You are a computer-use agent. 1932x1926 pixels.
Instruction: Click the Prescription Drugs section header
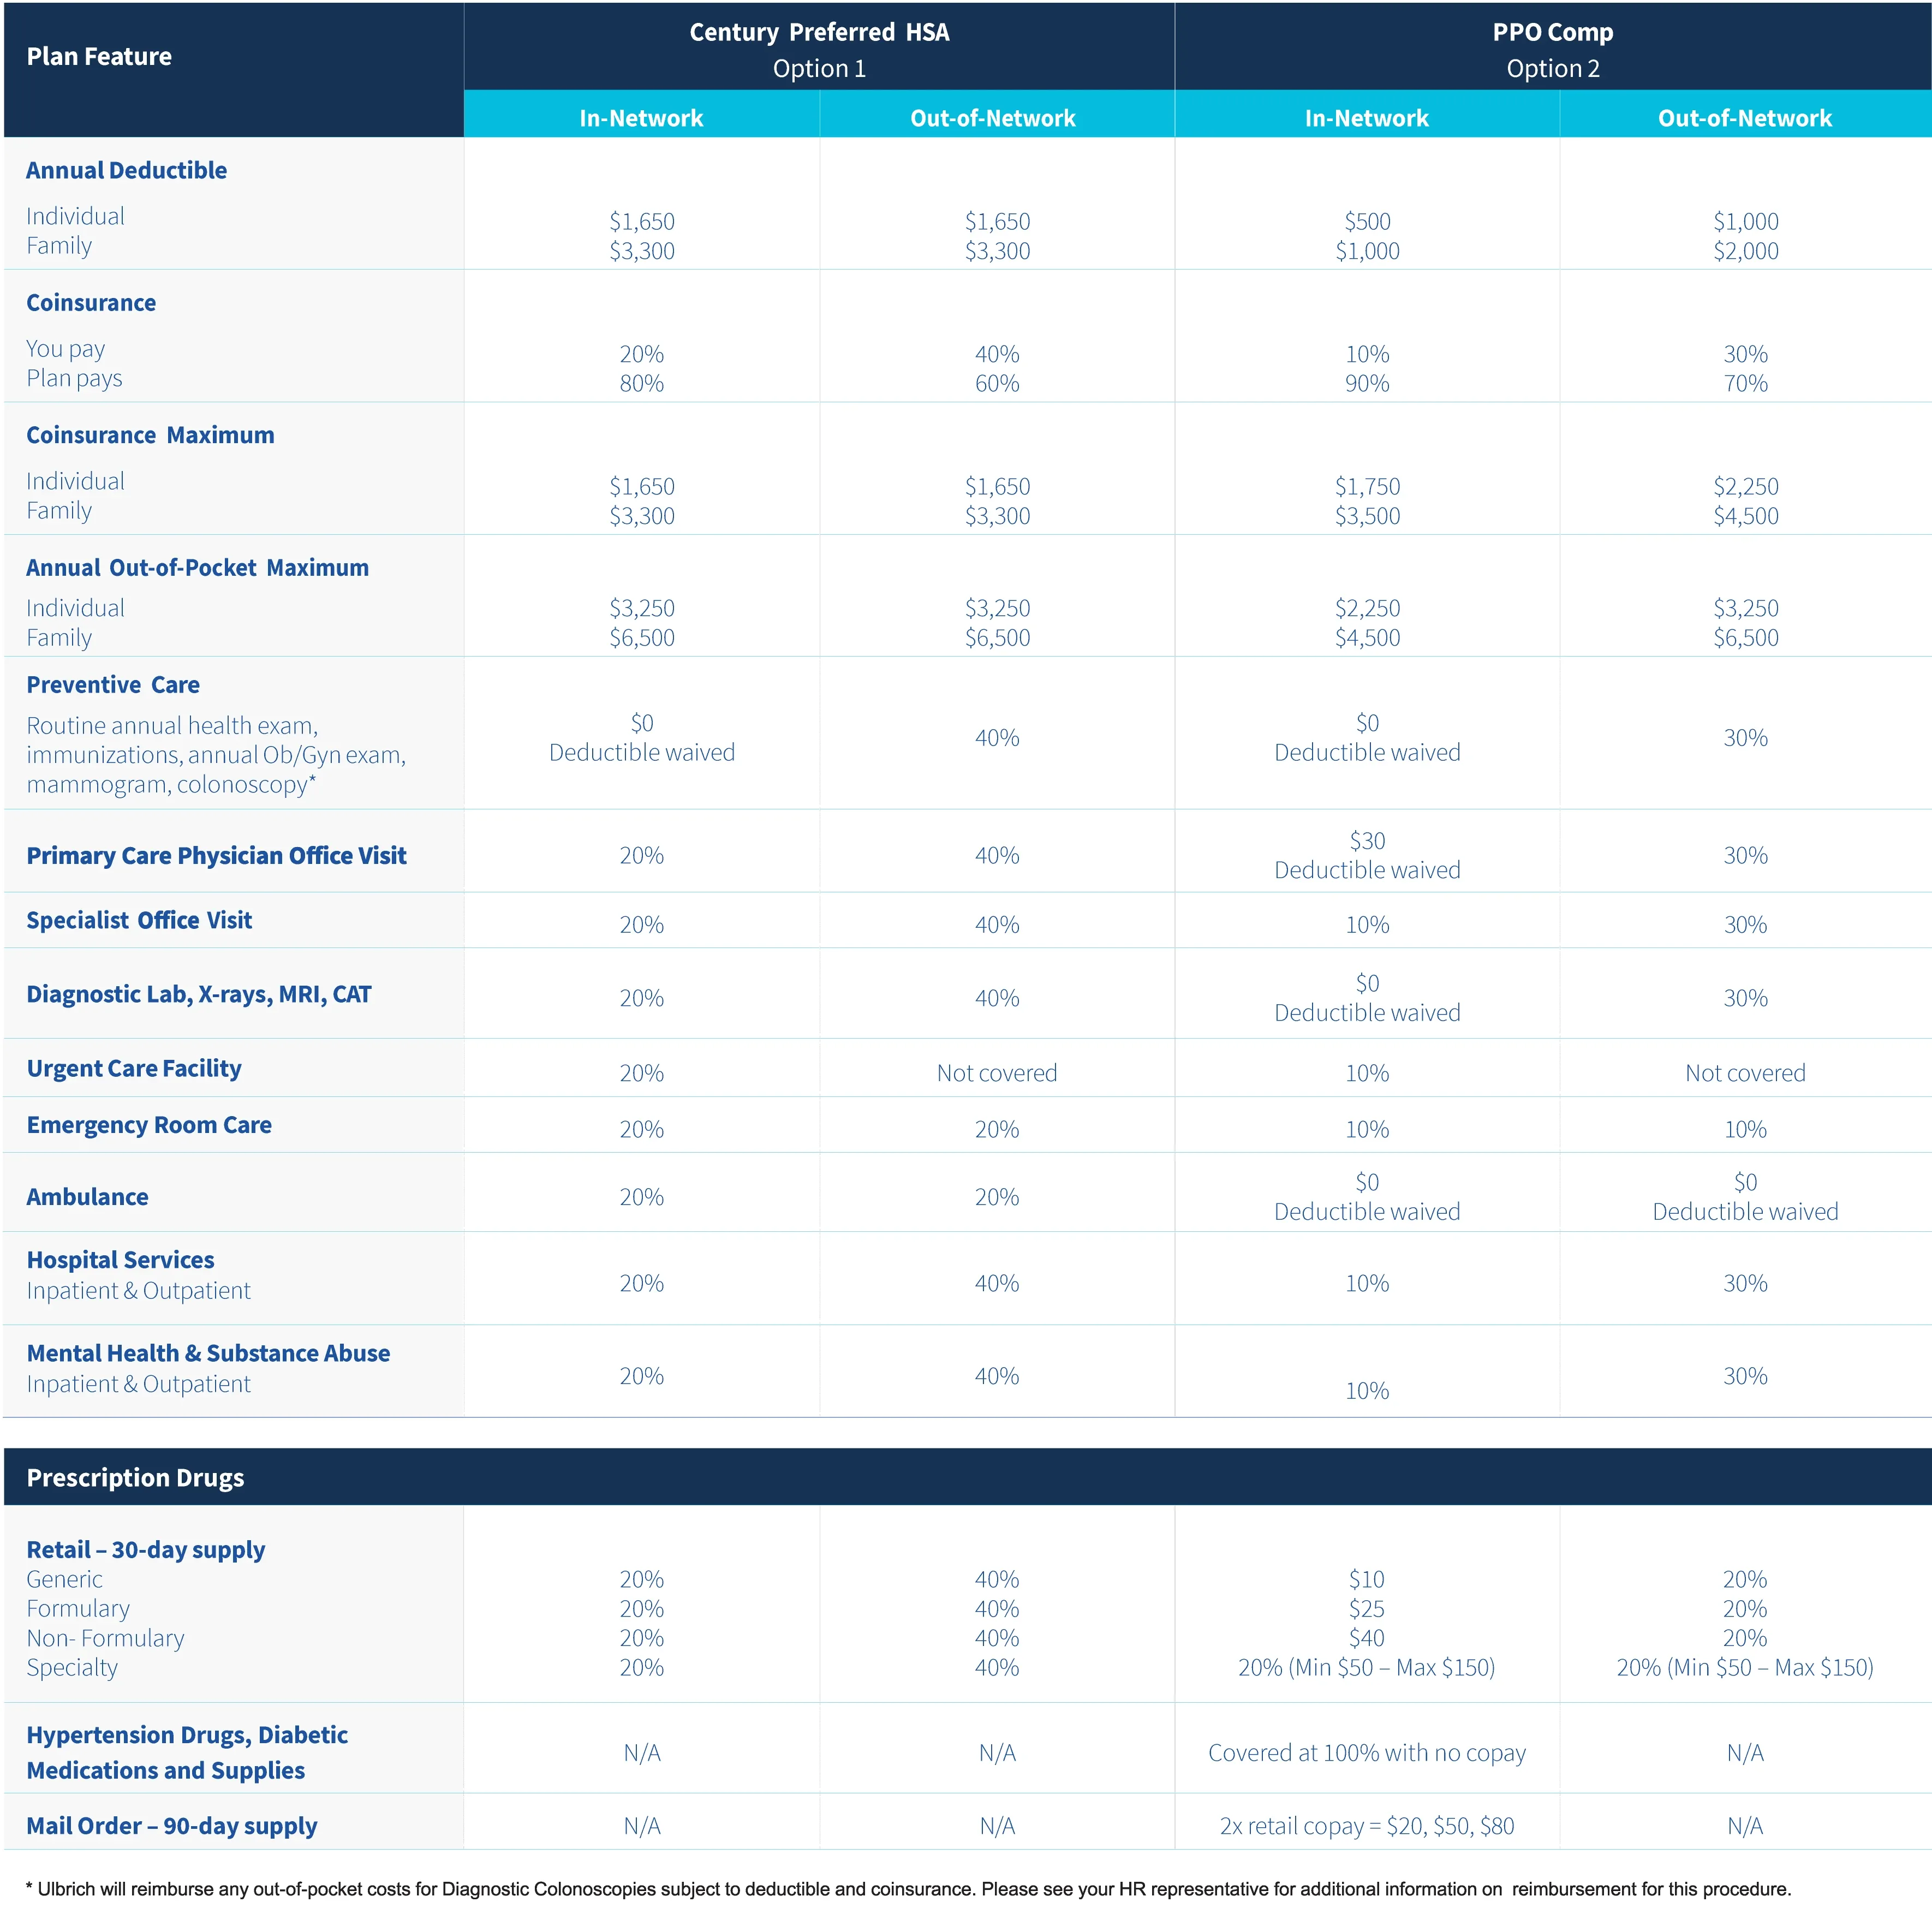coord(135,1477)
